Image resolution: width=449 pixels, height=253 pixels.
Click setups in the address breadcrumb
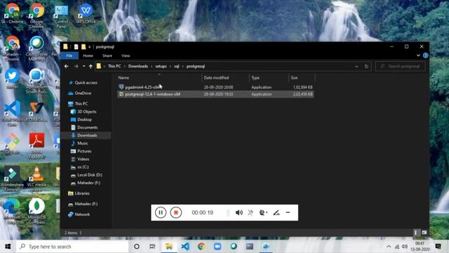(x=161, y=66)
